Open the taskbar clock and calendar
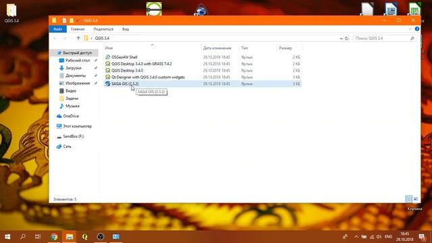 pos(405,237)
